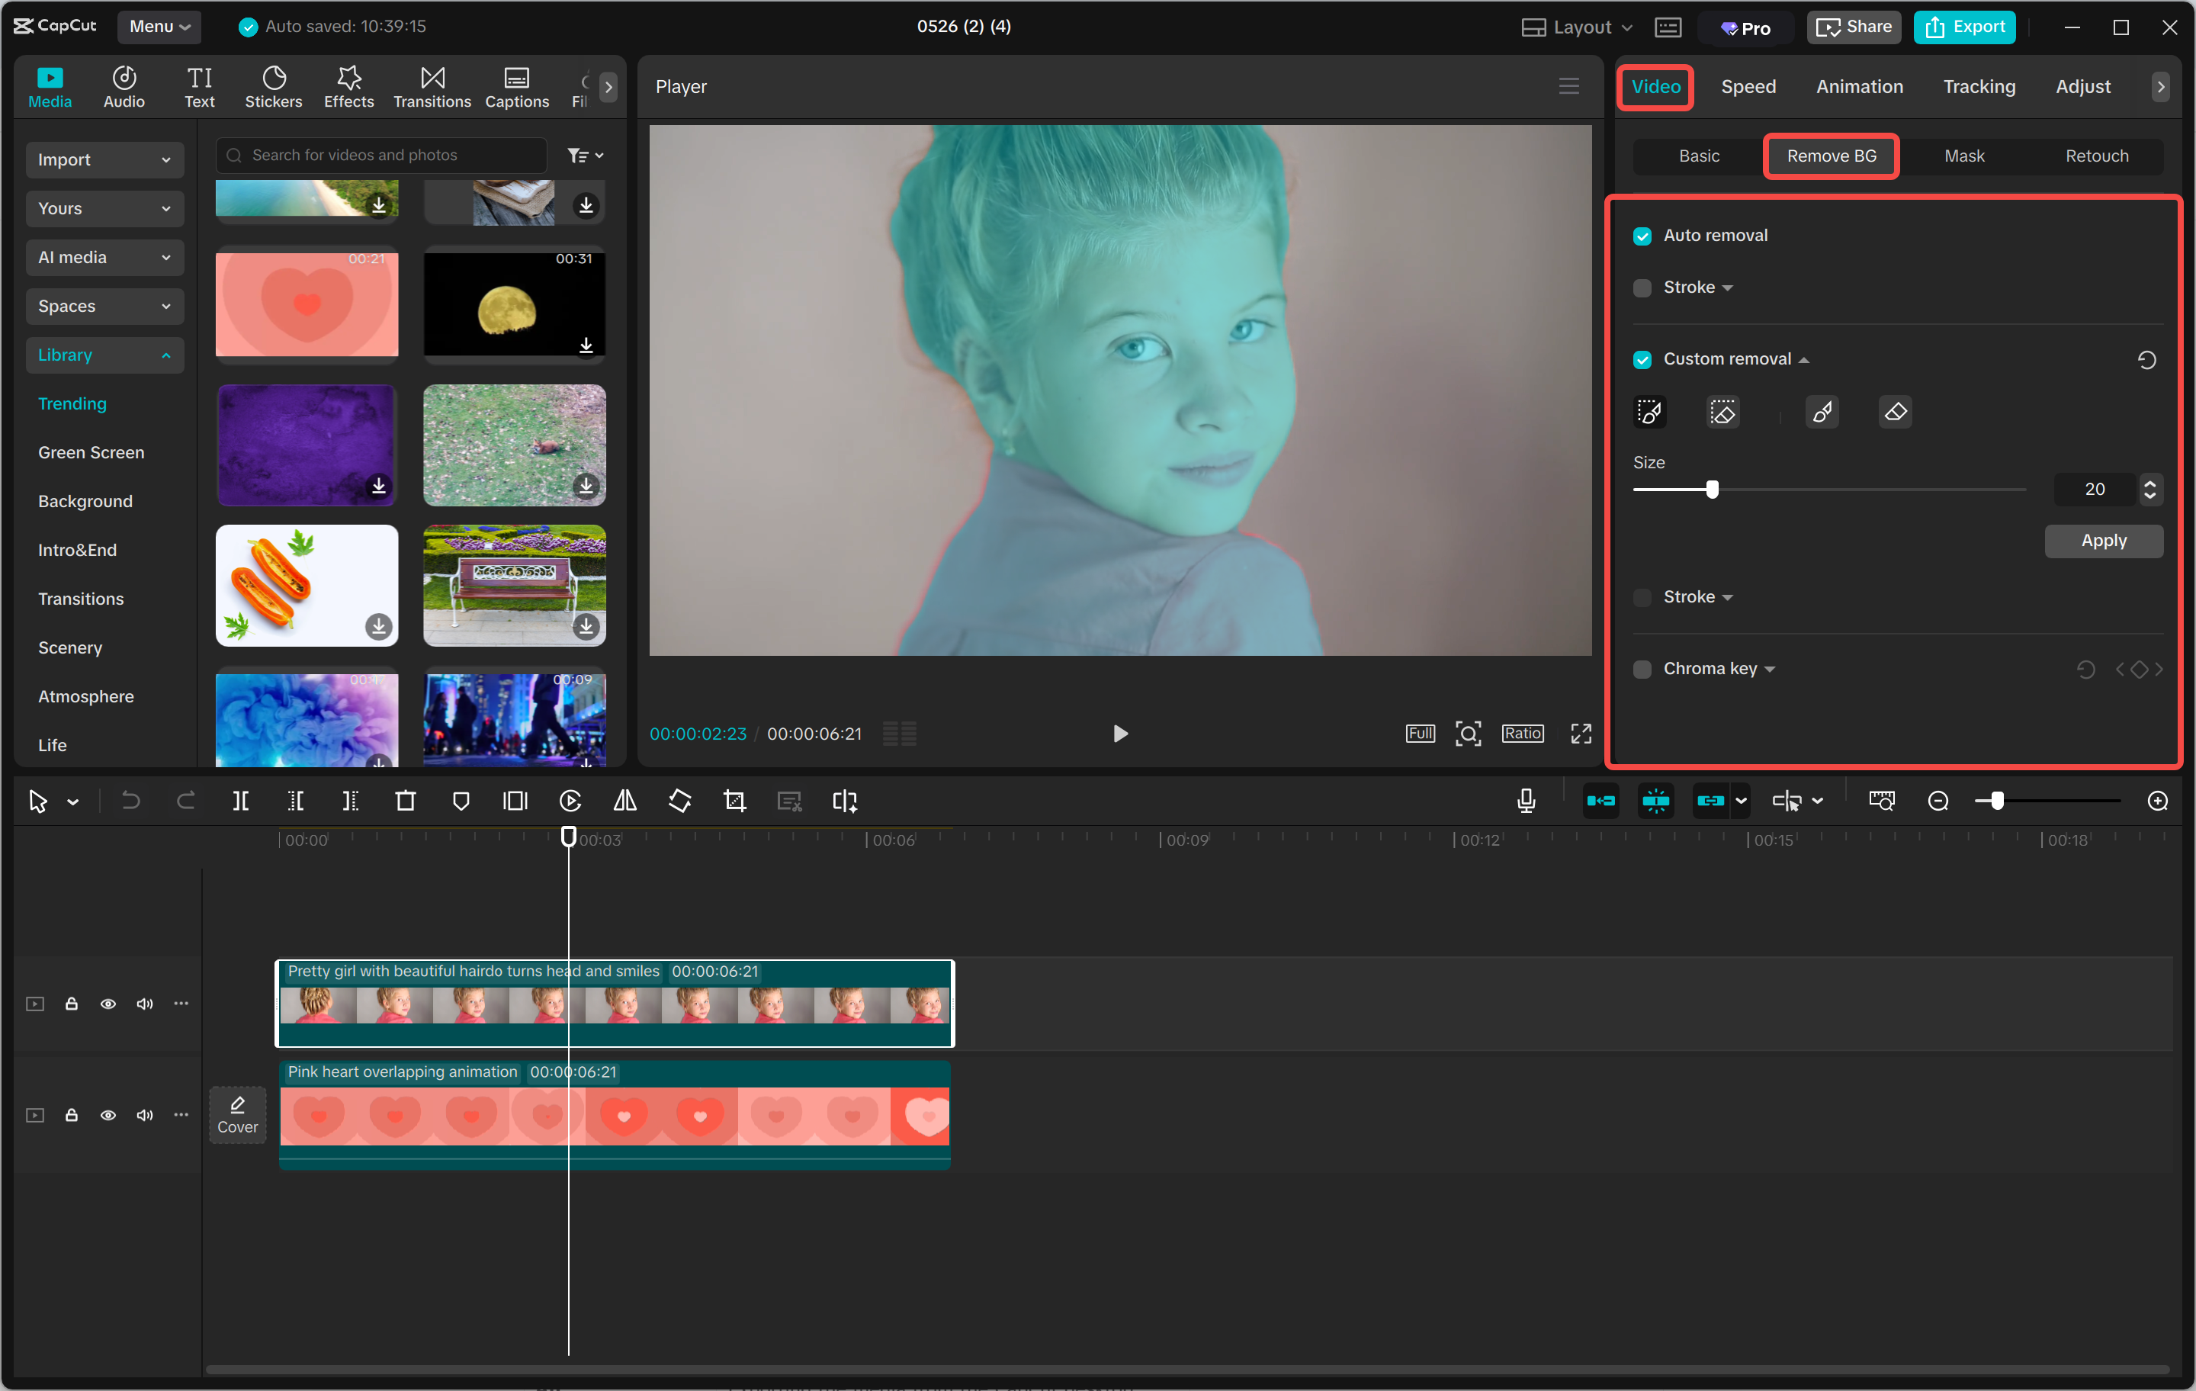
Task: Open the crop tool from the timeline toolbar
Action: tap(734, 801)
